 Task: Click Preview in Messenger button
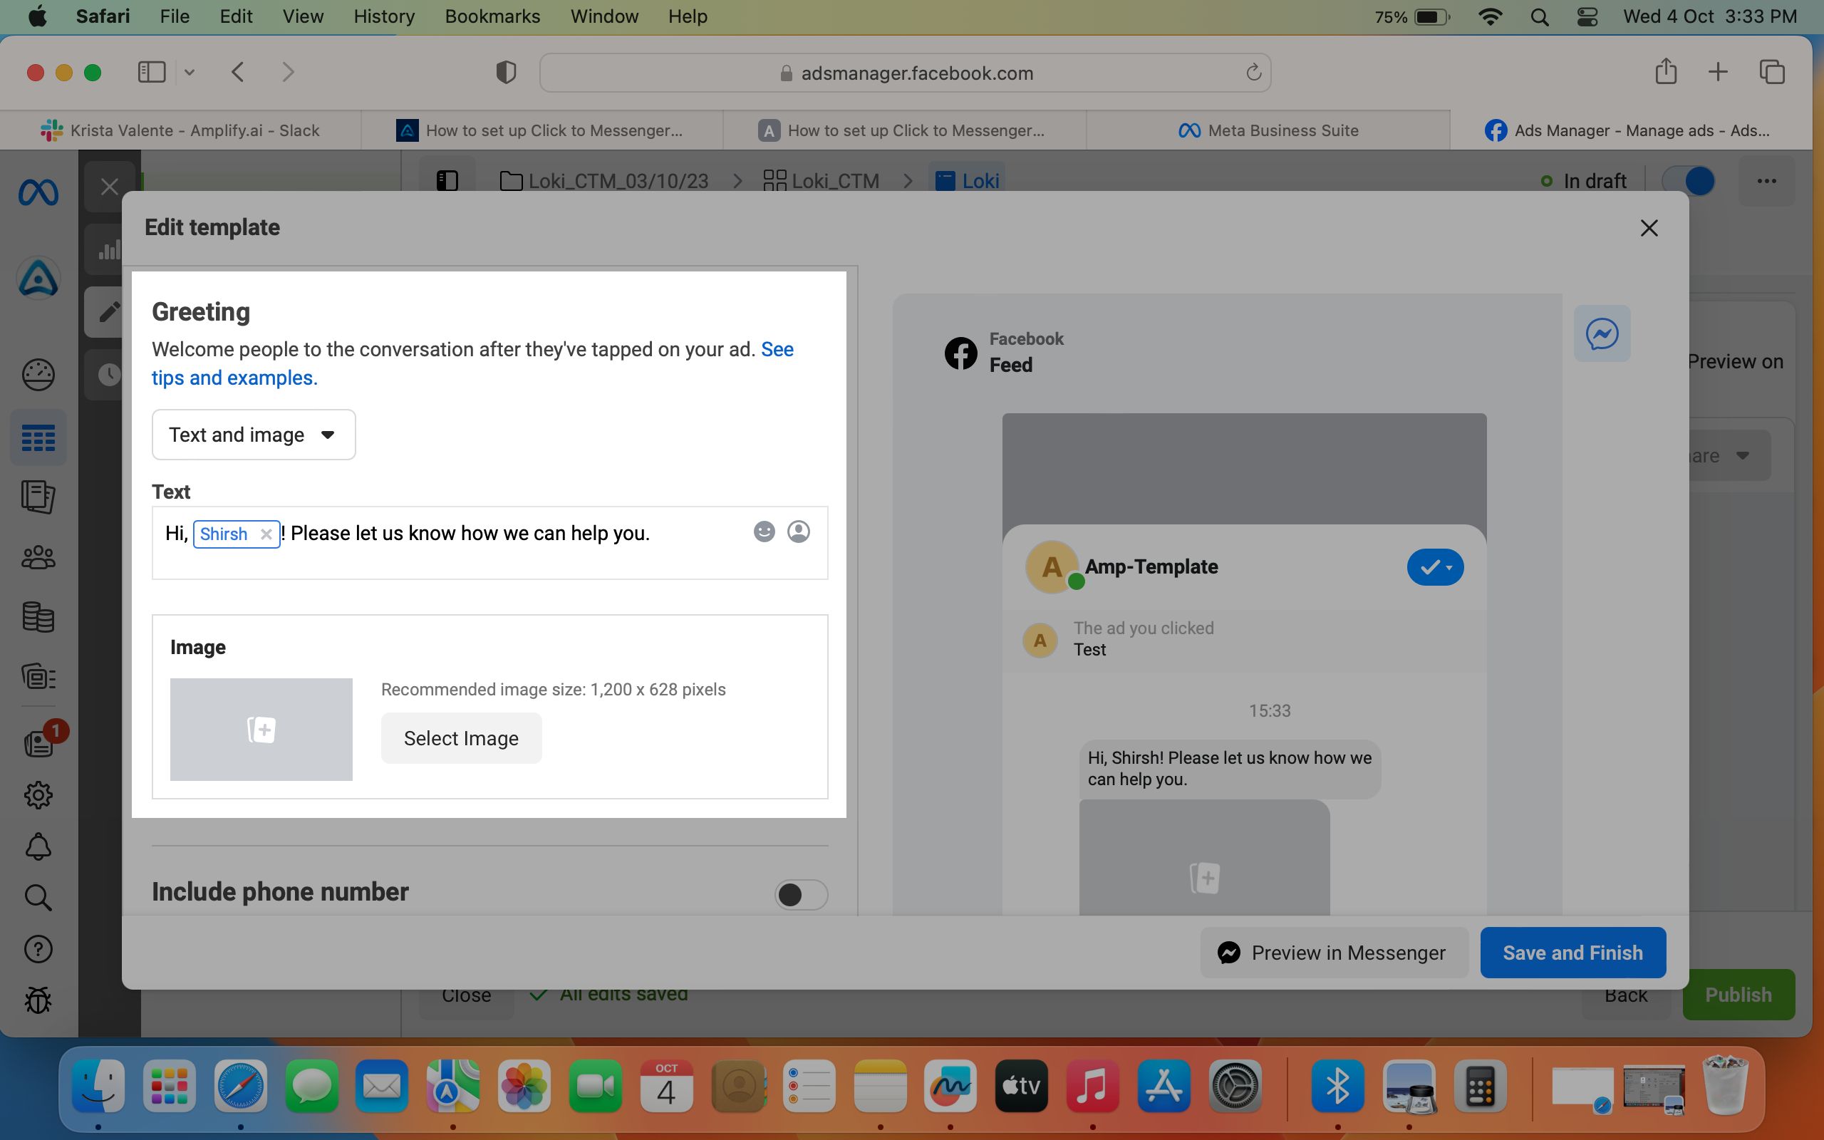(1334, 953)
